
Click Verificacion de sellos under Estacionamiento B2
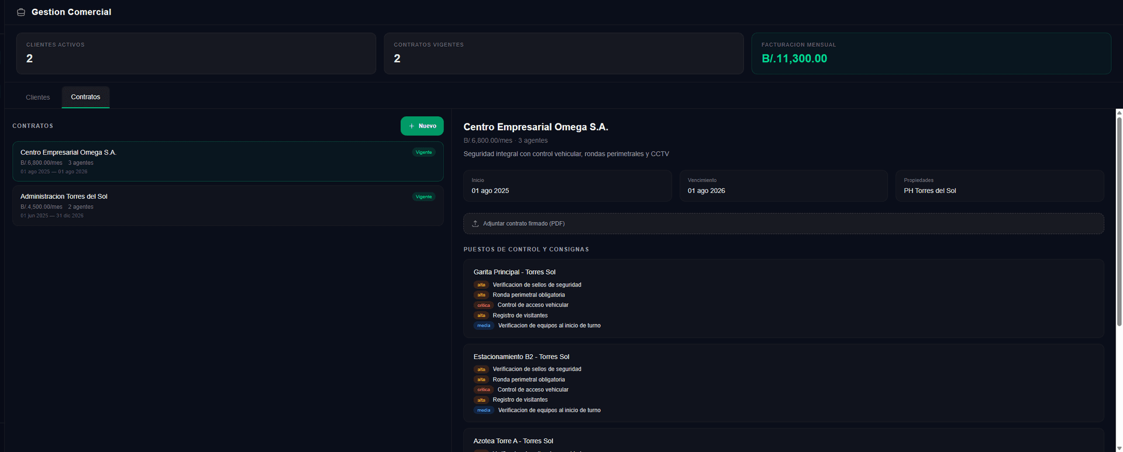pyautogui.click(x=537, y=369)
